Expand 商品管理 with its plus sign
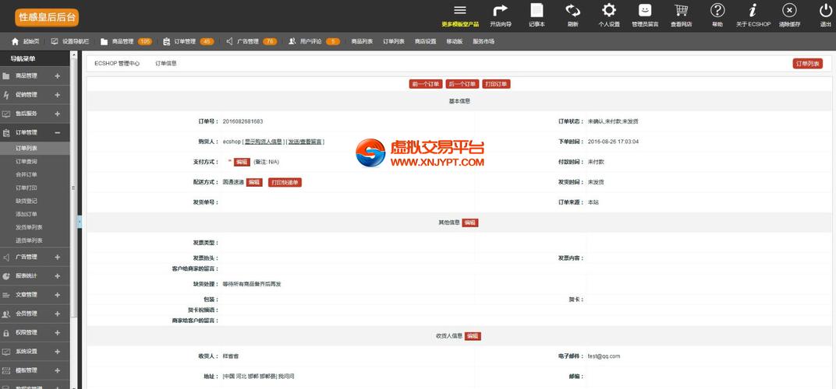The width and height of the screenshot is (836, 389). pyautogui.click(x=58, y=76)
